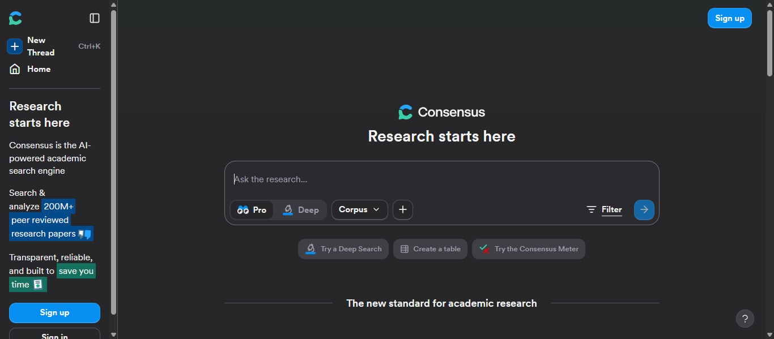
Task: Expand the Corpus selection chevron
Action: [375, 209]
